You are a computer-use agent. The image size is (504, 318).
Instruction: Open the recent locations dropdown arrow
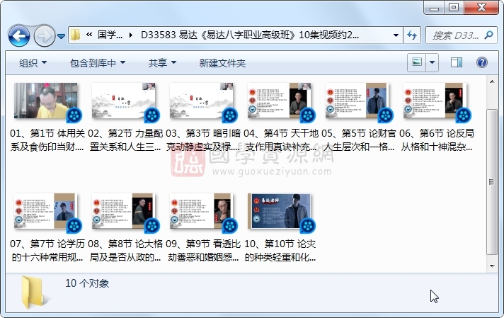tap(61, 36)
